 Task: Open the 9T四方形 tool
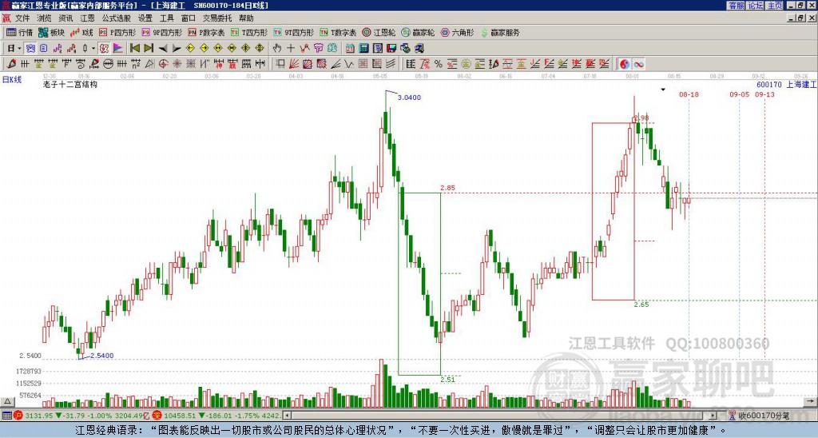pos(293,32)
